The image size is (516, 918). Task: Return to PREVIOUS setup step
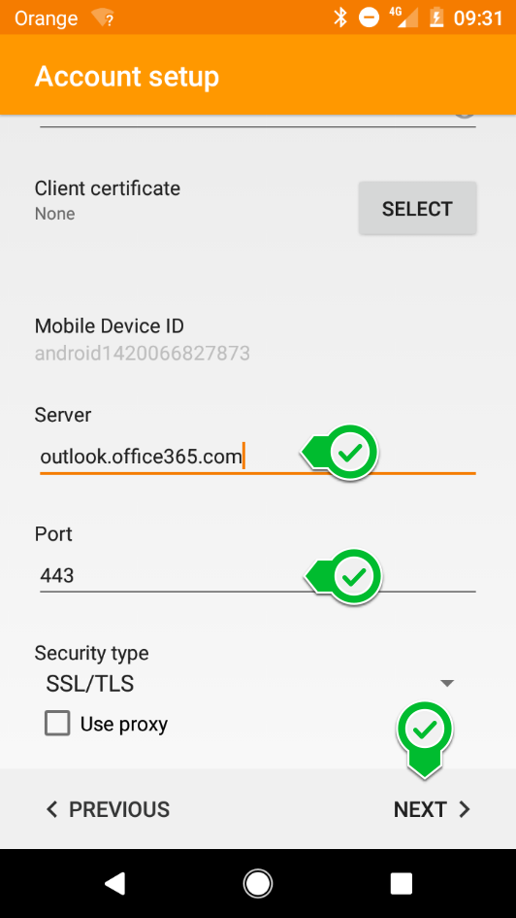coord(108,810)
